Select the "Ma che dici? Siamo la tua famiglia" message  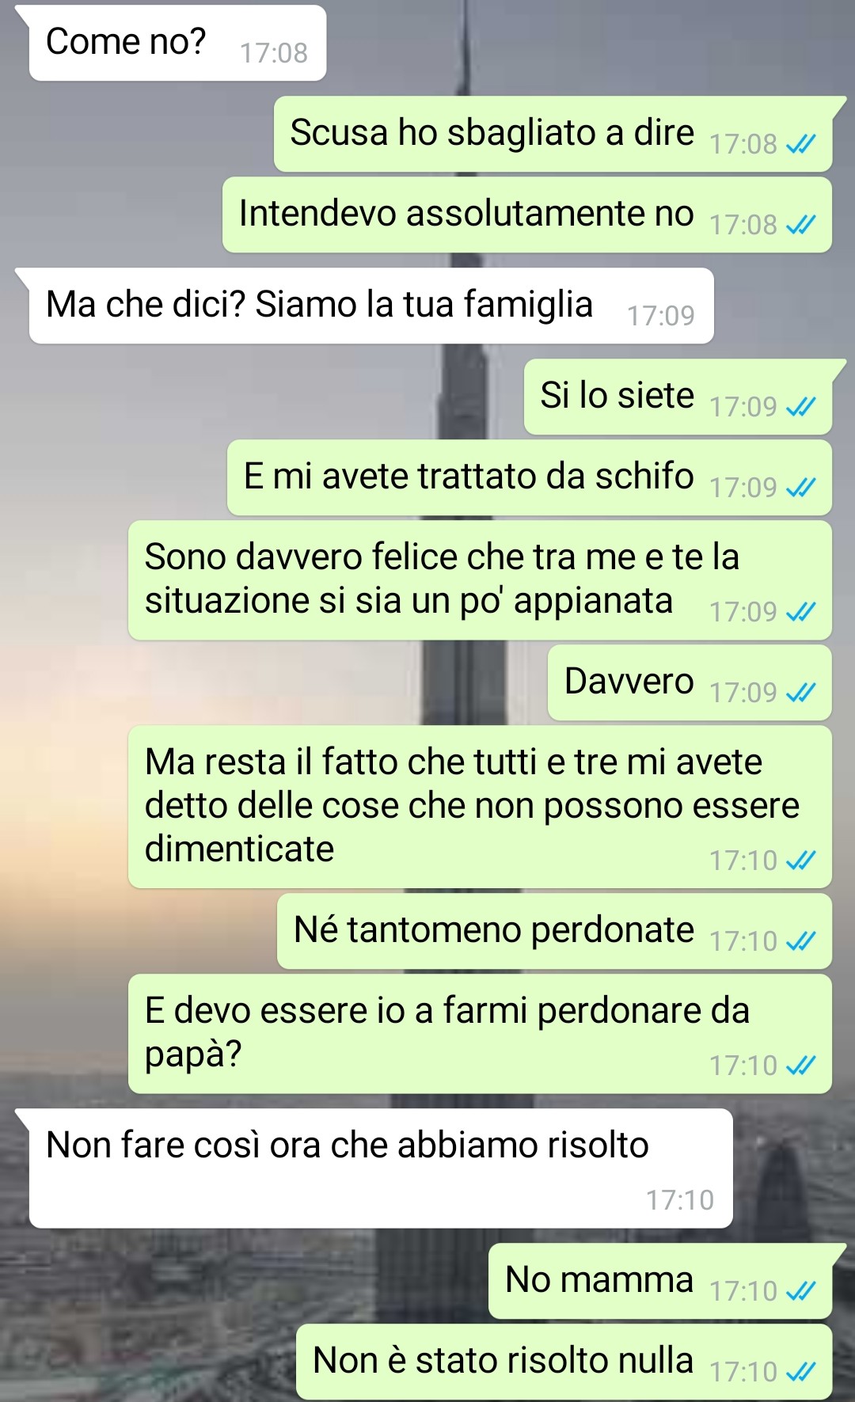371,306
